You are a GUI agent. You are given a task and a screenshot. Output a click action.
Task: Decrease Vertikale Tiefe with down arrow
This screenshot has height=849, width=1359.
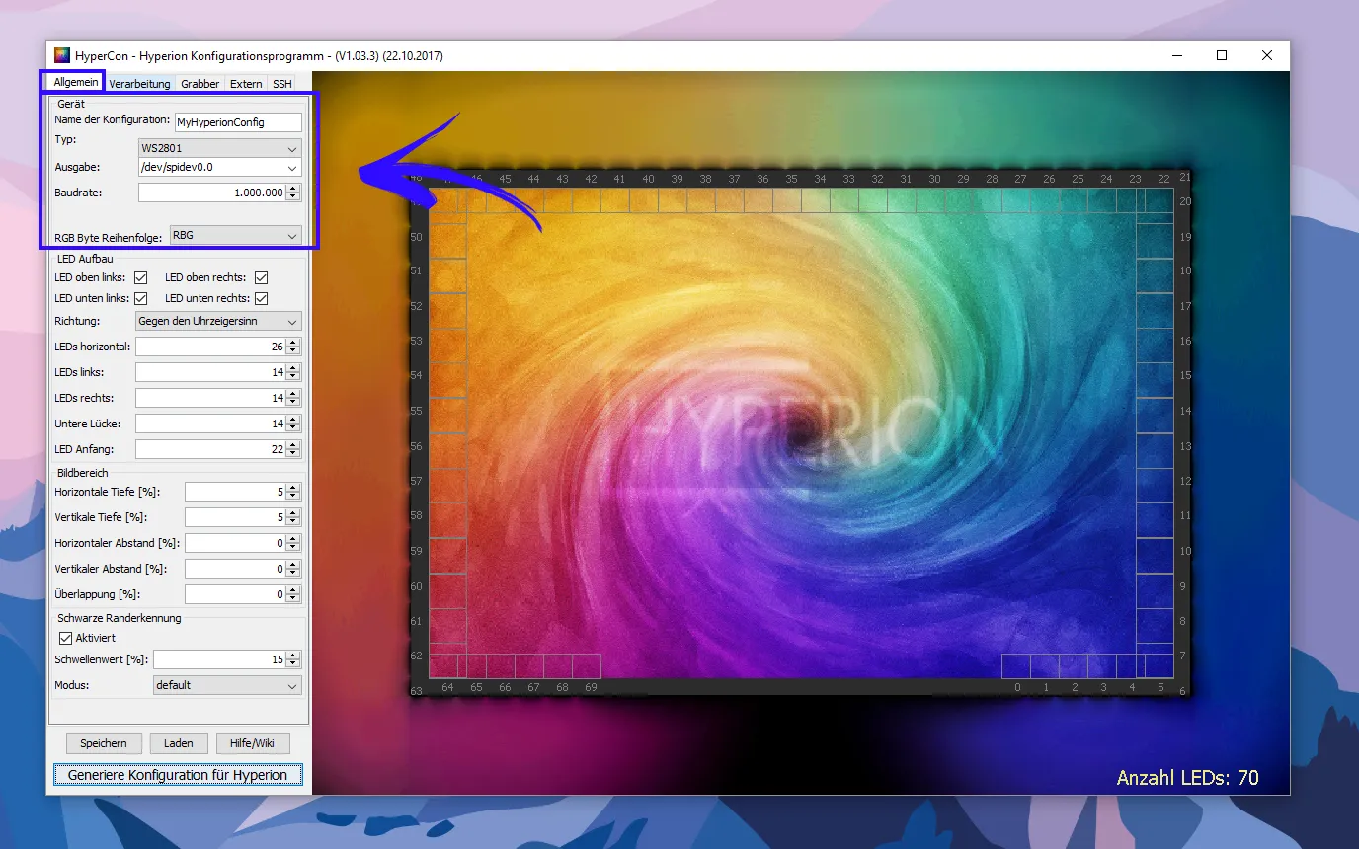tap(293, 522)
